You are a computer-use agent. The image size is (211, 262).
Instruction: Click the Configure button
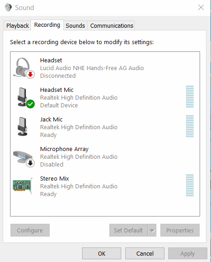[x=30, y=231]
